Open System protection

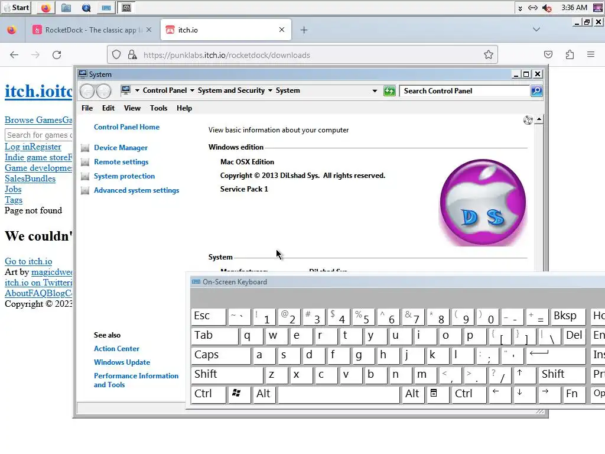click(x=124, y=176)
